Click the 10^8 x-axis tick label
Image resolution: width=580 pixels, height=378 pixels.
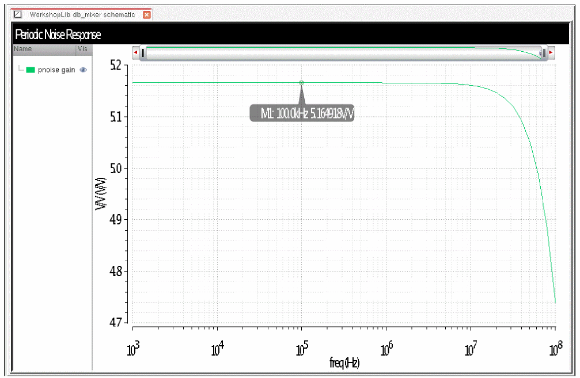(x=556, y=348)
